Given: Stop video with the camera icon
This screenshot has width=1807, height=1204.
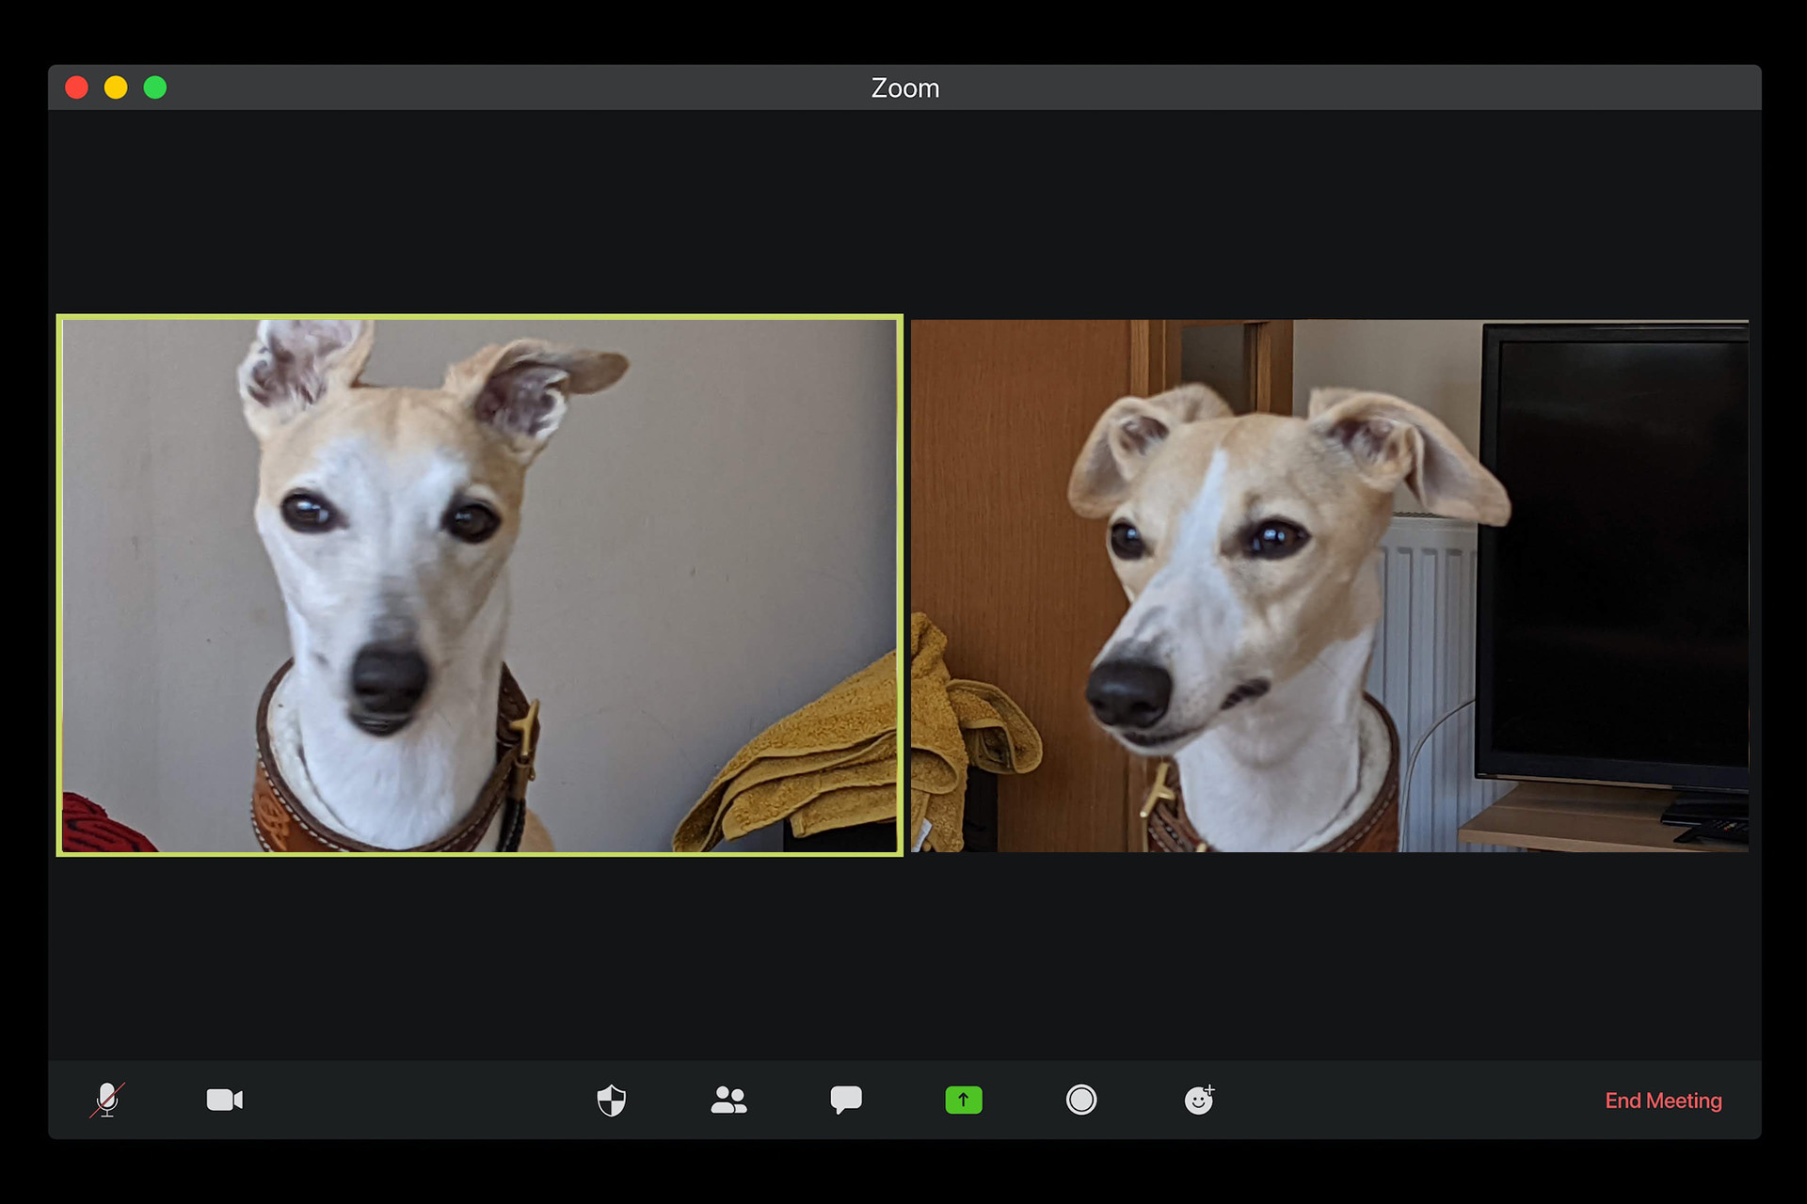Looking at the screenshot, I should point(224,1100).
